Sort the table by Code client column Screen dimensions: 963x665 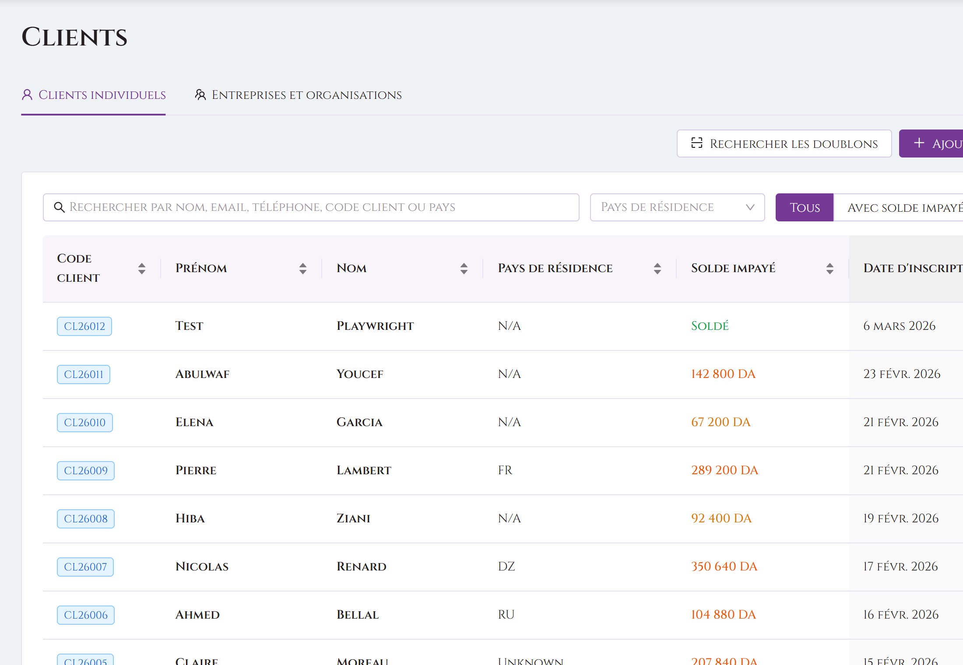pos(142,268)
